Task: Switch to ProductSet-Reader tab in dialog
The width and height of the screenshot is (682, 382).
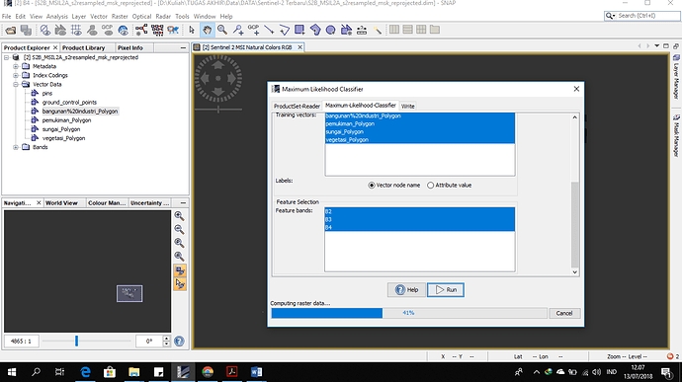Action: click(297, 106)
